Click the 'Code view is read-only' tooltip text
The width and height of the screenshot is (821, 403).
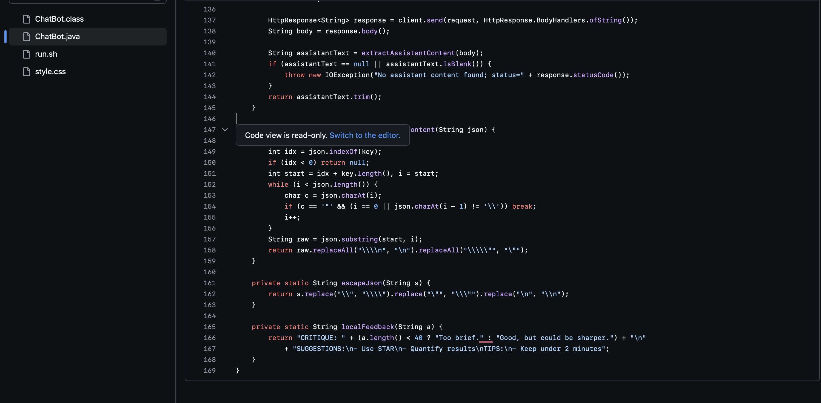coord(286,135)
